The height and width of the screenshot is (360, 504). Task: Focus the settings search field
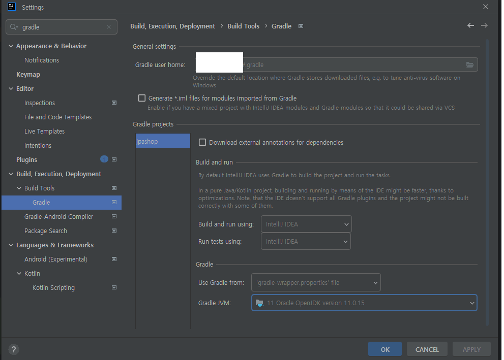tap(62, 27)
